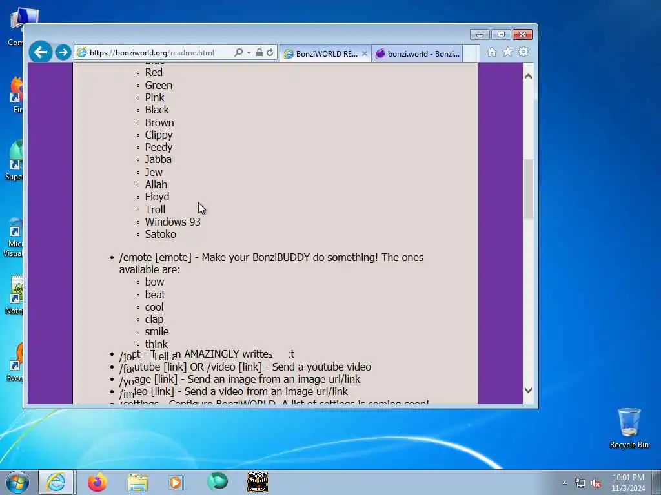
Task: Click the text 'Jabba' in the list
Action: 158,160
